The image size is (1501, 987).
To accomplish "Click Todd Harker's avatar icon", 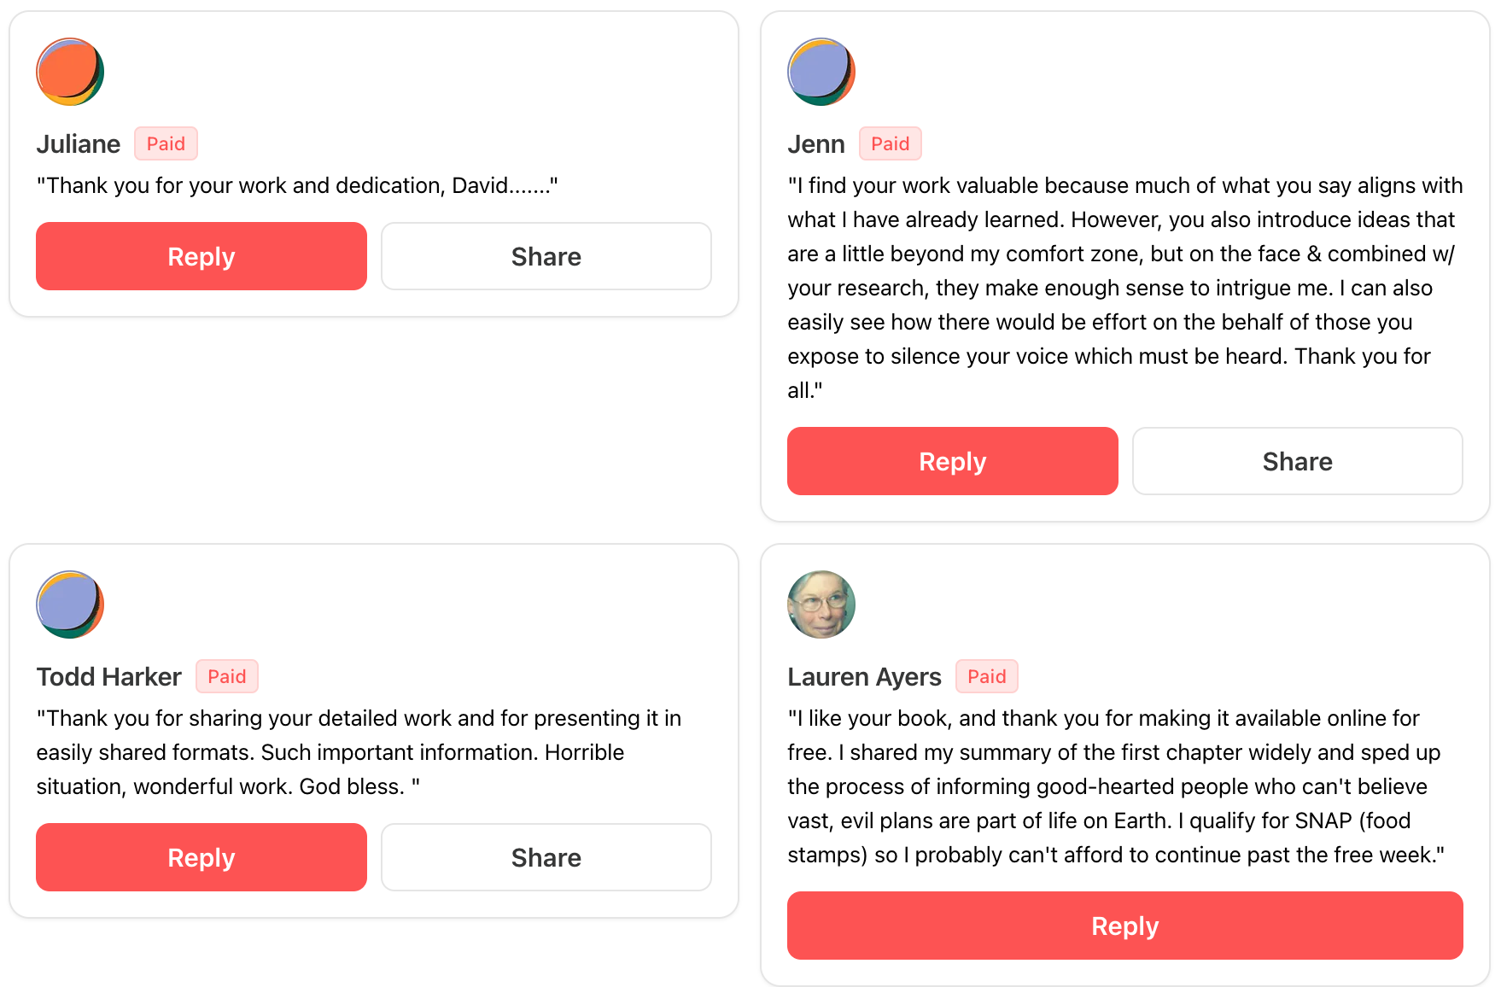I will pos(70,604).
